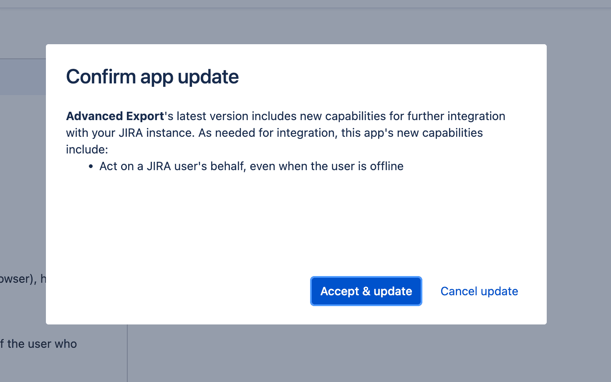The height and width of the screenshot is (382, 611).
Task: Click the 'Act on a JIRA user's behalf' bullet
Action: tap(251, 166)
